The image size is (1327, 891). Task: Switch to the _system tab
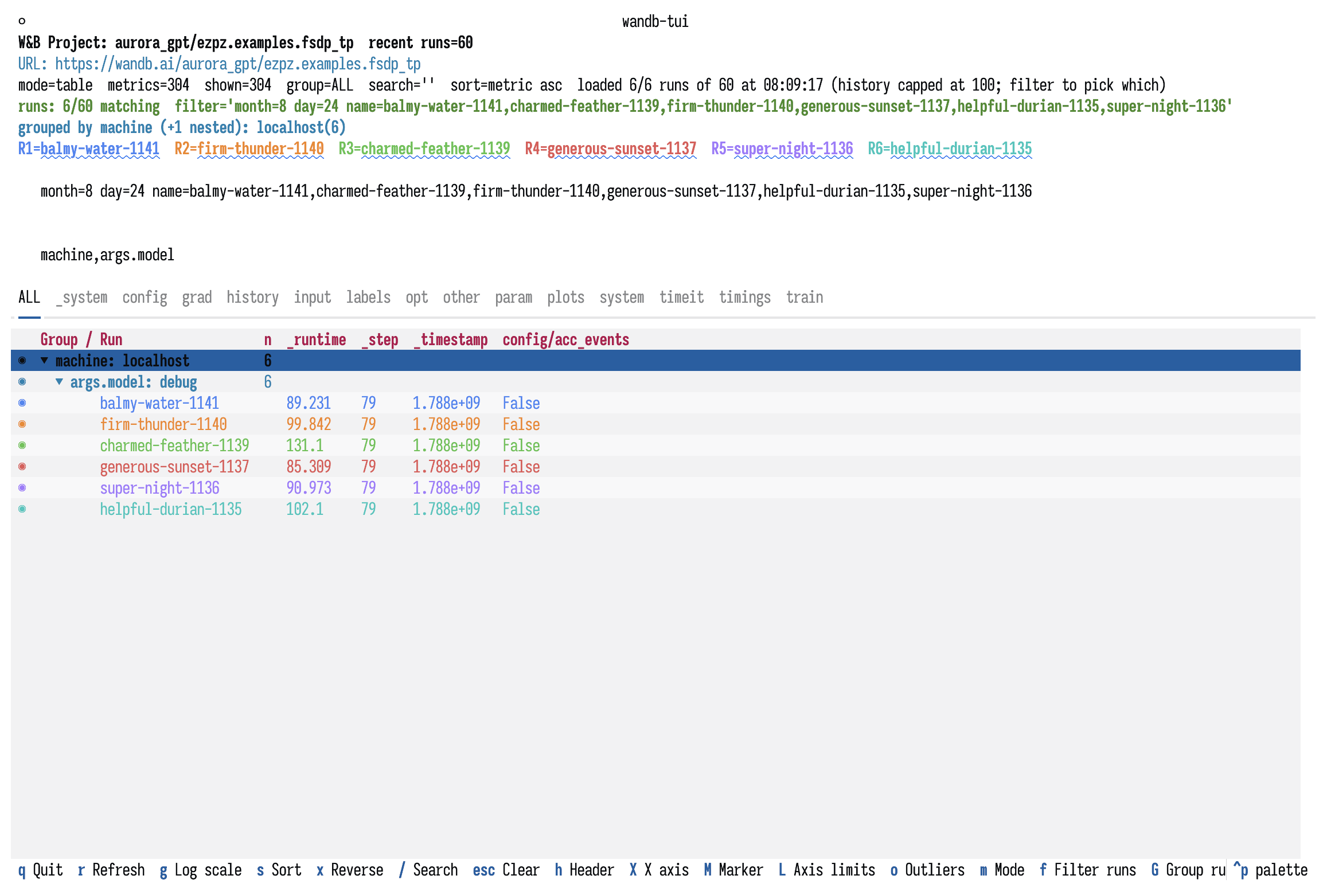click(x=81, y=297)
